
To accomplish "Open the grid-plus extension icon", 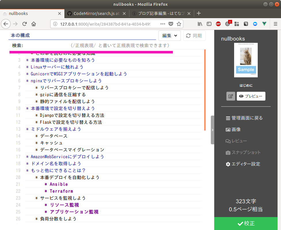I will point(237,24).
